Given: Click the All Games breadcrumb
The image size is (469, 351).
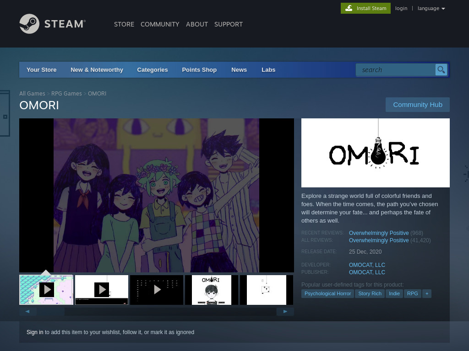Looking at the screenshot, I should pos(33,93).
